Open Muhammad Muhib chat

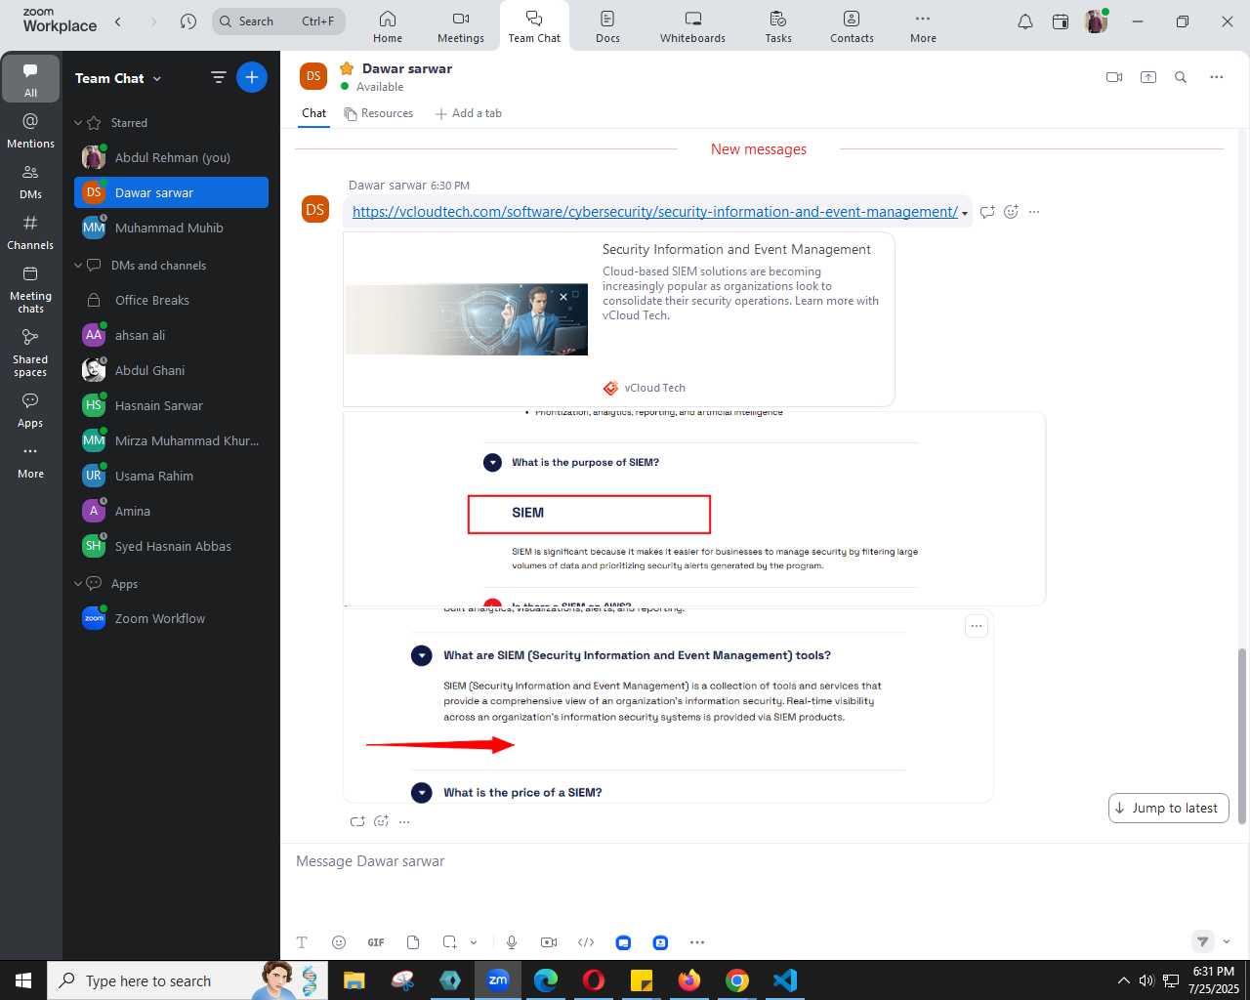(x=171, y=228)
